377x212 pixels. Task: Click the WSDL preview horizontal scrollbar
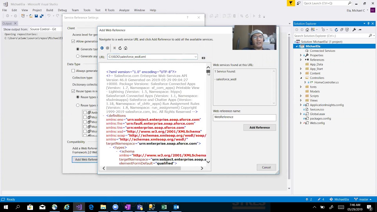coord(143,168)
